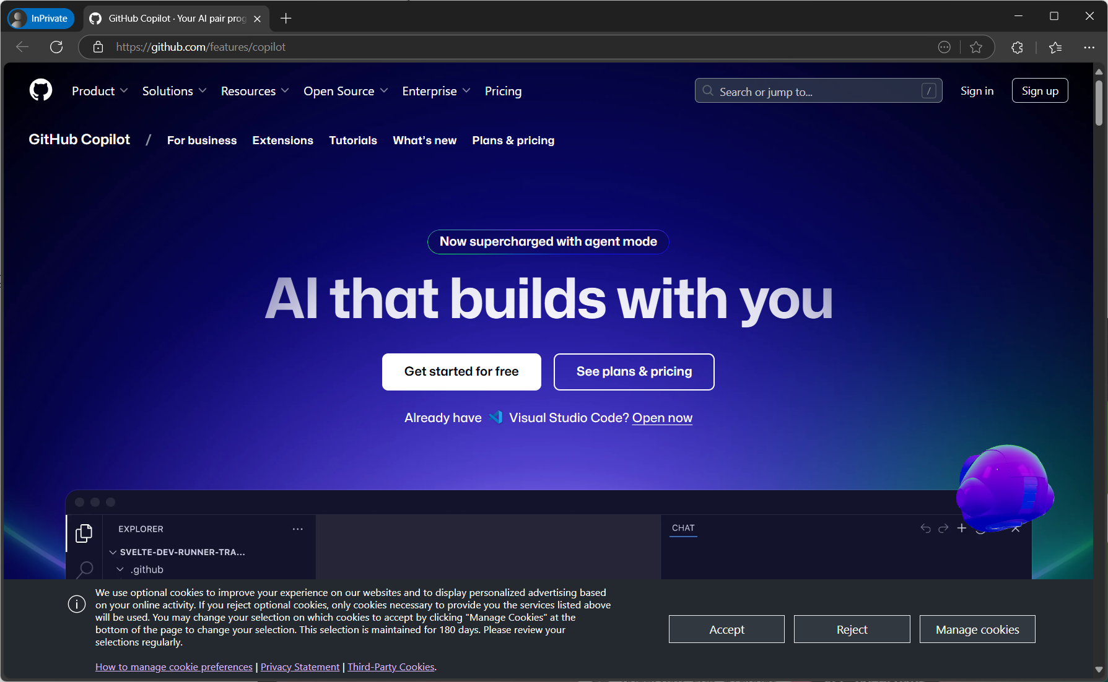Open How to manage cookie preferences
Viewport: 1108px width, 682px height.
coord(174,667)
